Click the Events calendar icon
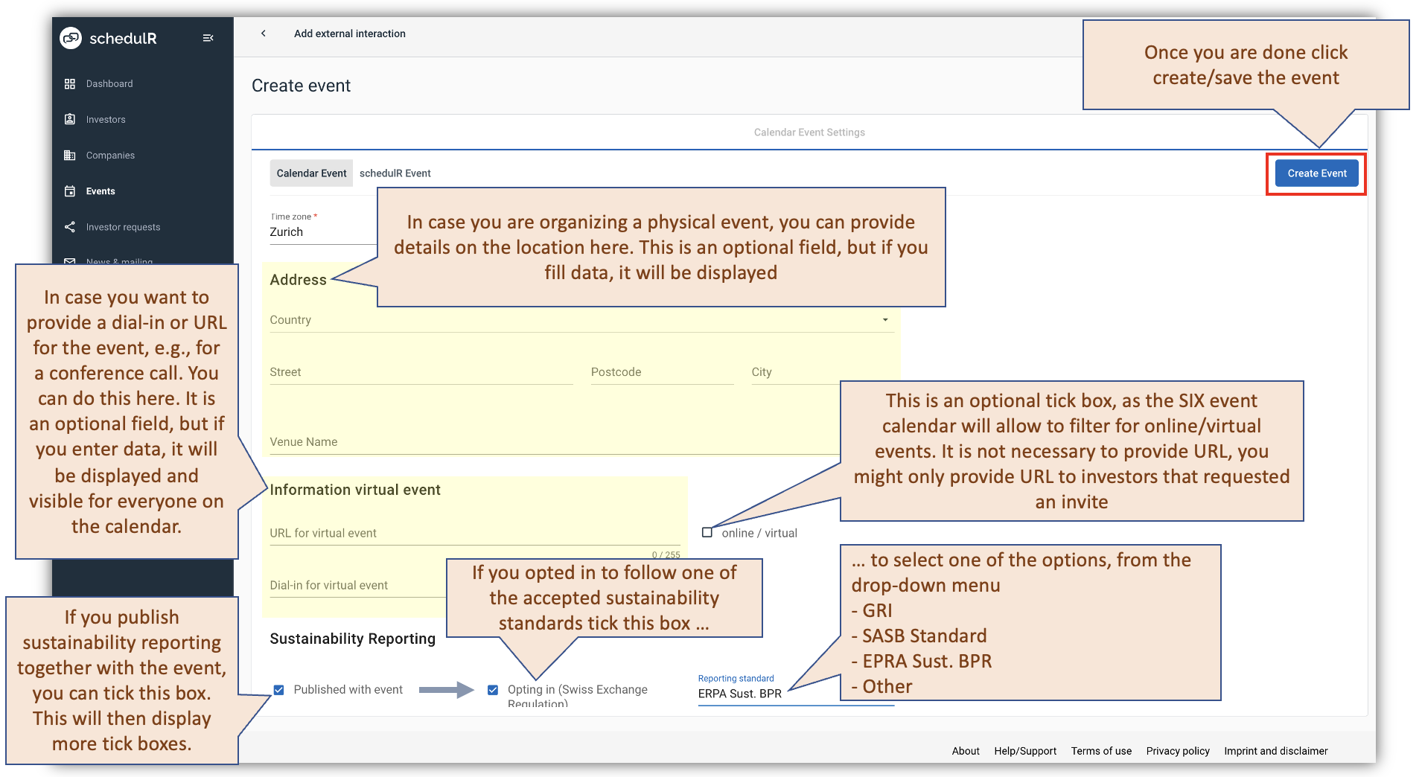 (x=71, y=191)
